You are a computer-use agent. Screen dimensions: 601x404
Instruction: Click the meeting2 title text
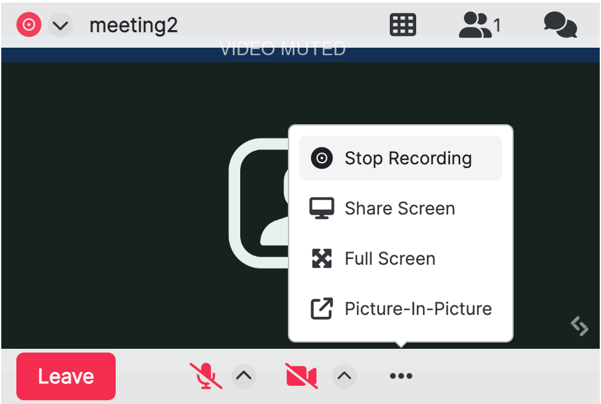pyautogui.click(x=133, y=24)
